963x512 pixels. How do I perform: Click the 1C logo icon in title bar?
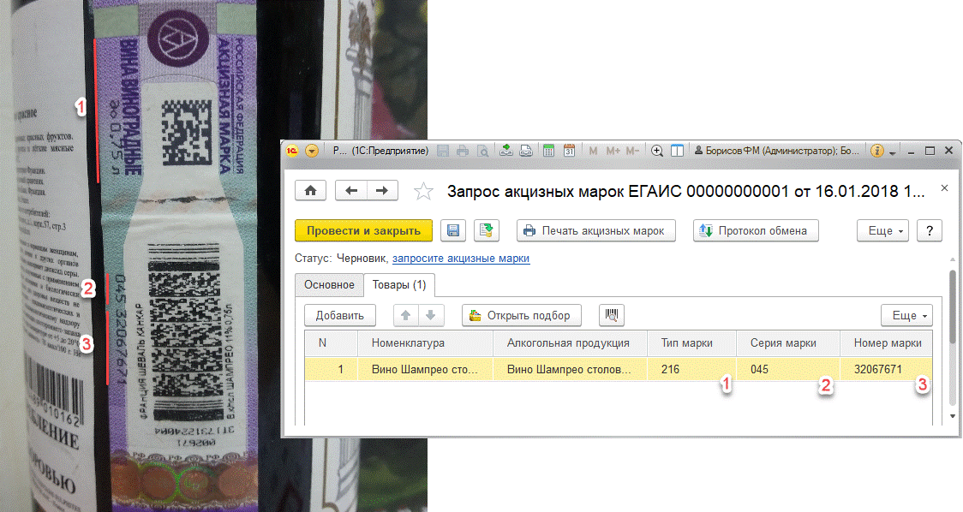(x=293, y=151)
